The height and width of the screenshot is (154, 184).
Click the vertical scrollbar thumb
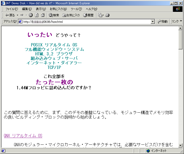click(x=180, y=40)
